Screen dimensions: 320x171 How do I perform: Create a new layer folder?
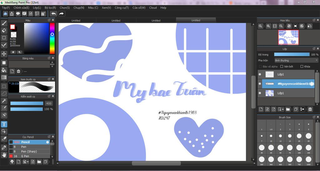click(288, 109)
